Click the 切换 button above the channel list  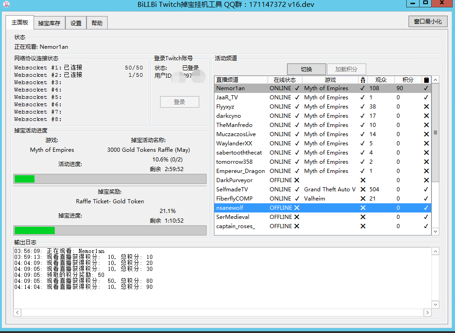tap(306, 69)
